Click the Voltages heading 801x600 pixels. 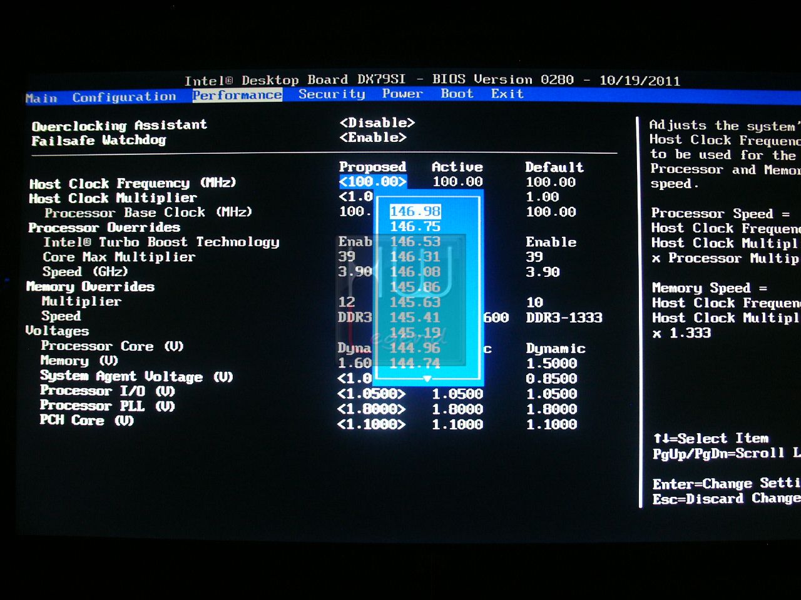pos(57,331)
